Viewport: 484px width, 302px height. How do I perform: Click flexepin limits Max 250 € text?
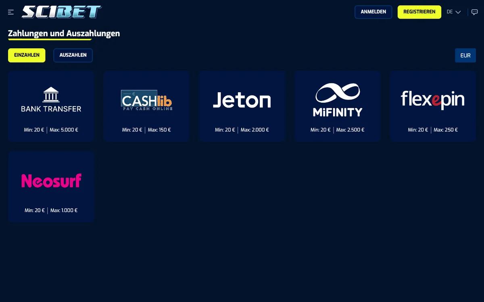446,130
